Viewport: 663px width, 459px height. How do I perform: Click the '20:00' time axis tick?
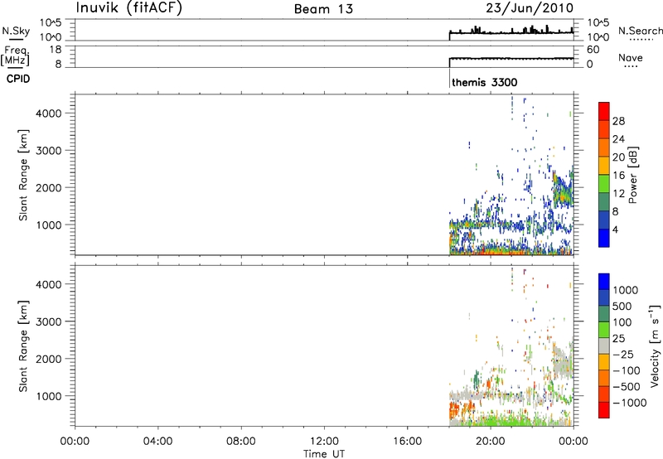click(491, 442)
